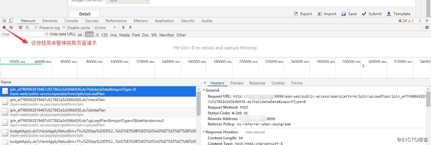Open the Security tab
The width and height of the screenshot is (431, 145).
click(188, 21)
